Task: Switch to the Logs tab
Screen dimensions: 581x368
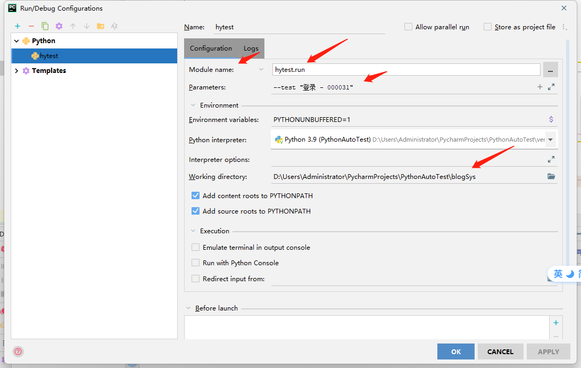Action: pyautogui.click(x=251, y=48)
